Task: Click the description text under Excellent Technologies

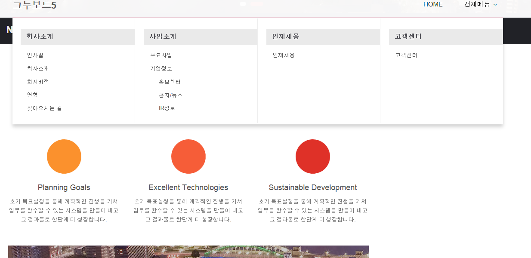Action: 188,210
